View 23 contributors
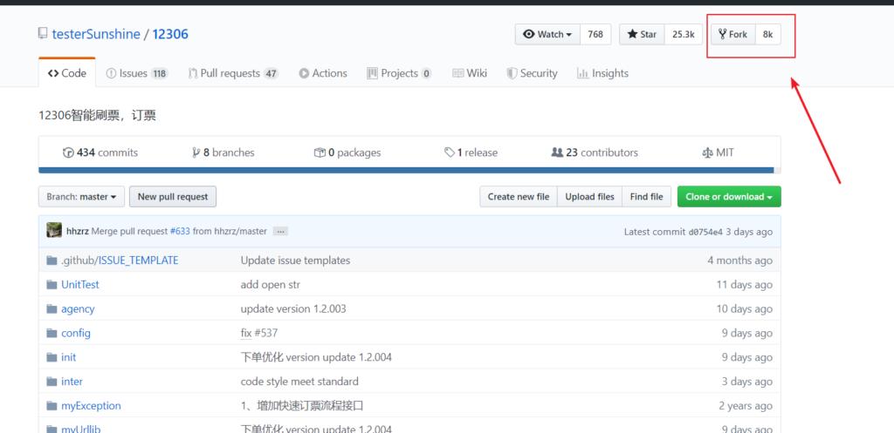Screen dimensions: 894x433 pyautogui.click(x=595, y=152)
